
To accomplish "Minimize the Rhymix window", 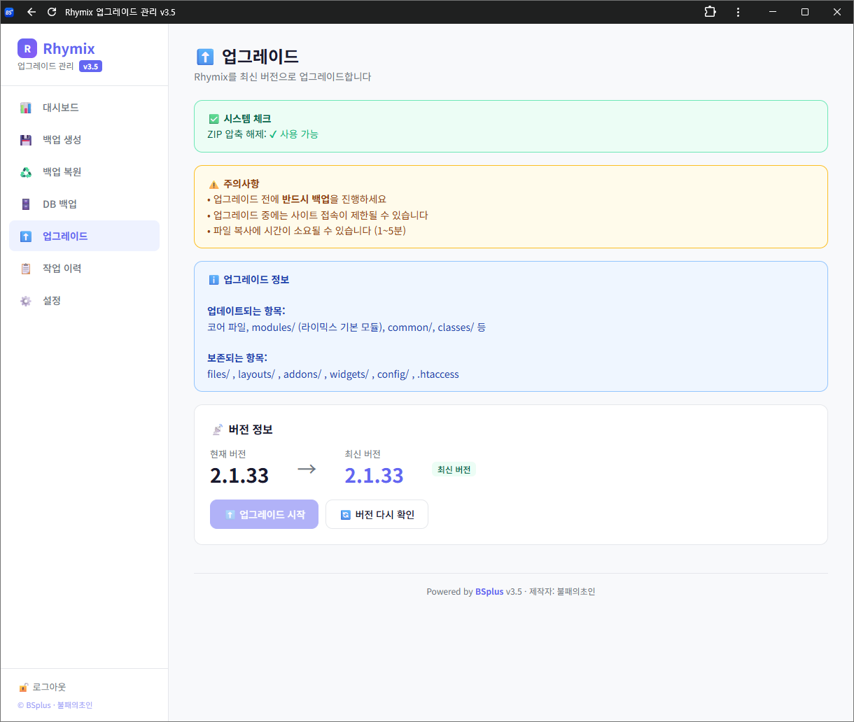I will [x=773, y=12].
